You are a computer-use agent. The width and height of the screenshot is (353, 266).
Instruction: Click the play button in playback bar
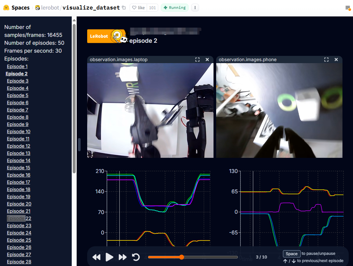click(x=109, y=257)
